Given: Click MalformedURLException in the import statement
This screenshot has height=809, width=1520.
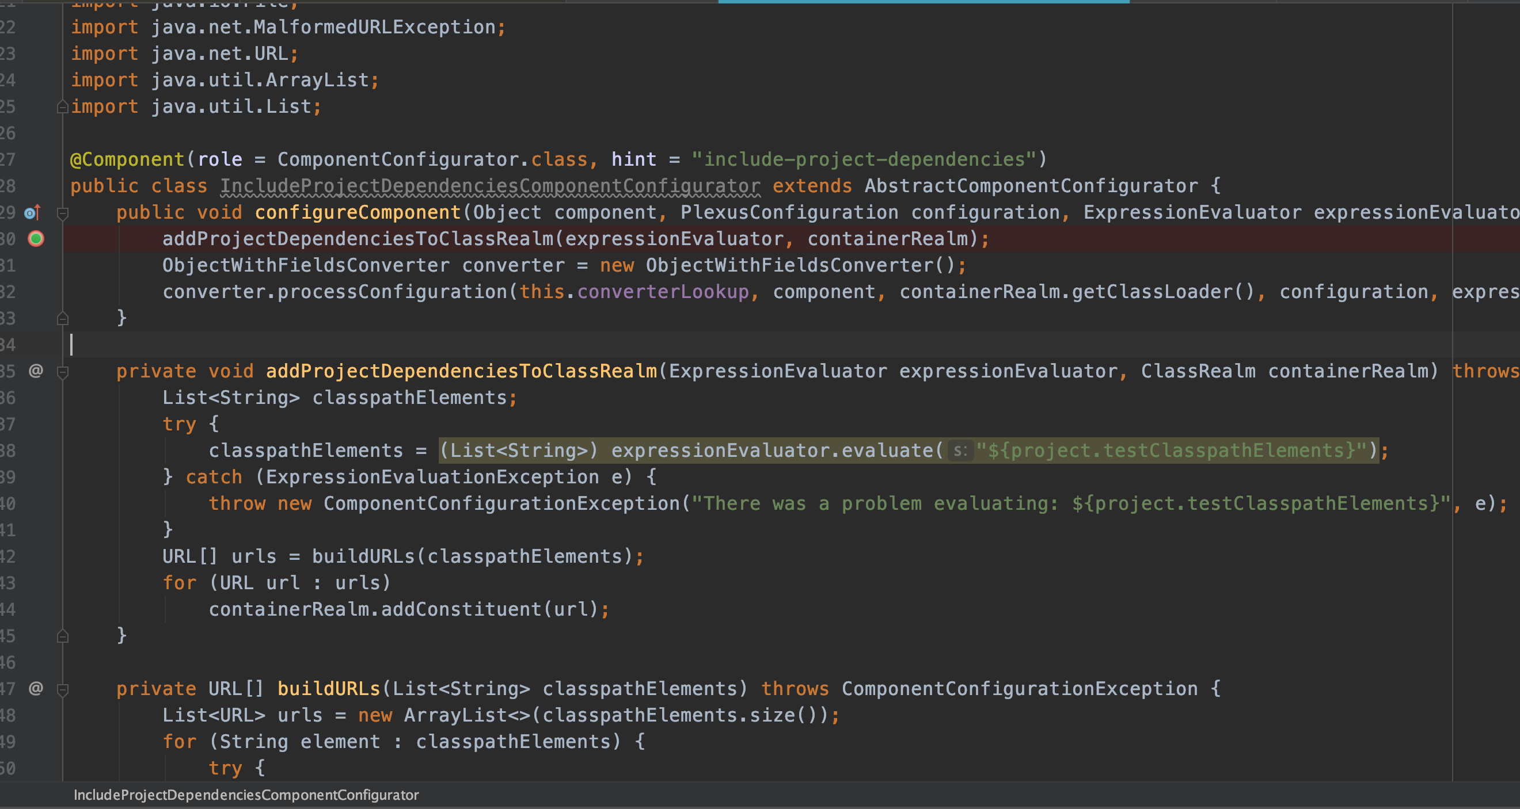Looking at the screenshot, I should click(x=375, y=27).
